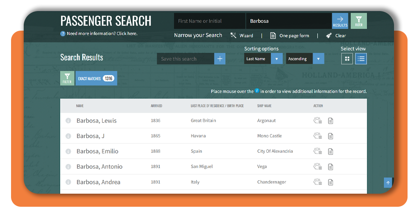Open the One page form

(x=290, y=36)
